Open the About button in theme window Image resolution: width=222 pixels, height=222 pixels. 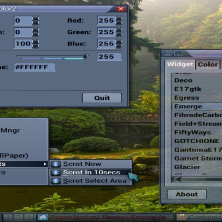point(186,194)
